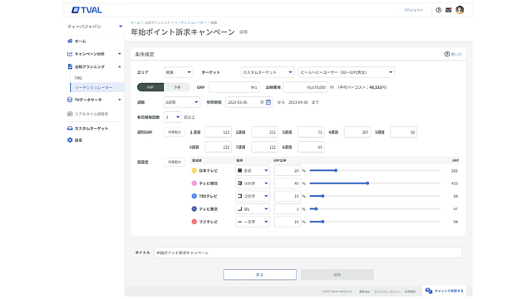The image size is (532, 299).
Task: Expand the キャンペーン分析 sidebar section
Action: coord(120,54)
